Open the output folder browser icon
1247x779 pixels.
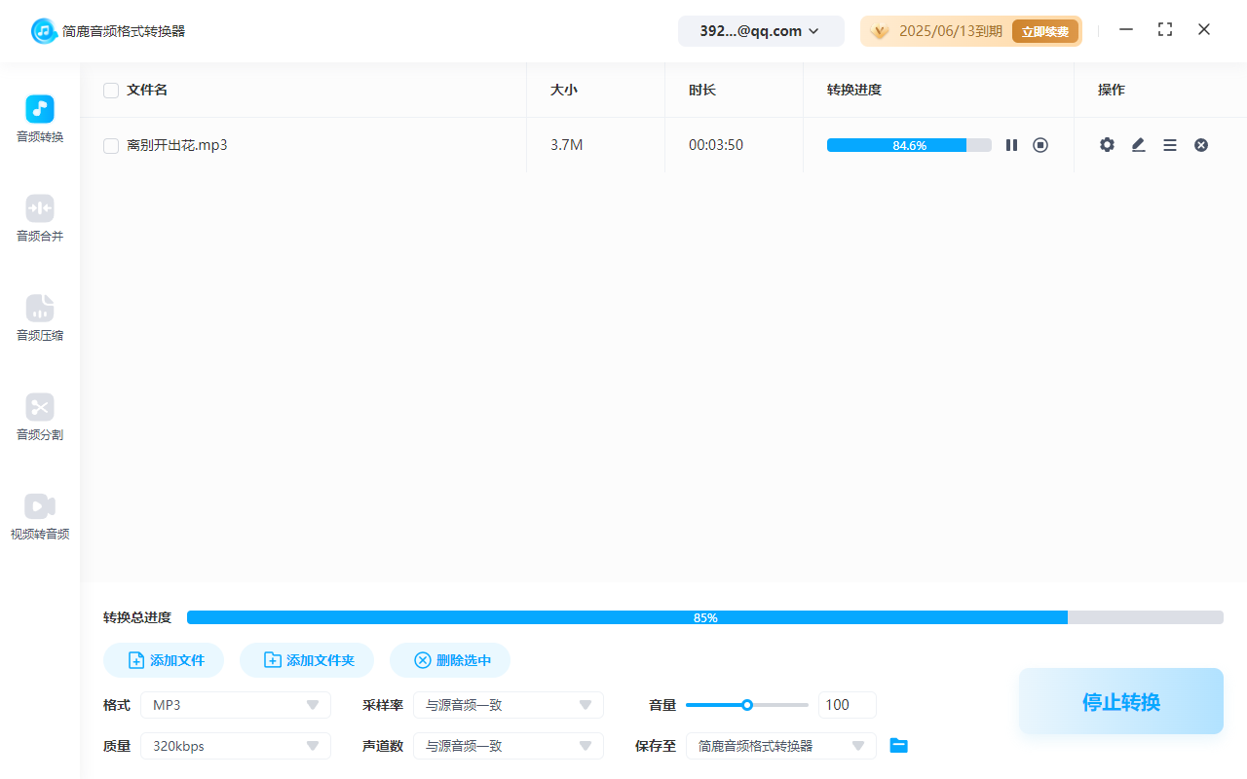click(x=898, y=745)
